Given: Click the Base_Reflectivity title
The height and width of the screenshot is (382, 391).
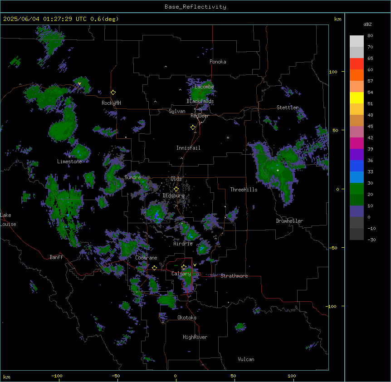Looking at the screenshot, I should coord(195,7).
